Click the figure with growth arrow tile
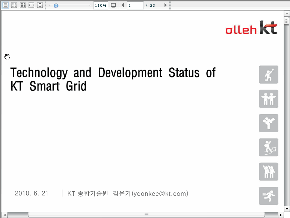This screenshot has height=218, width=290. tap(269, 147)
